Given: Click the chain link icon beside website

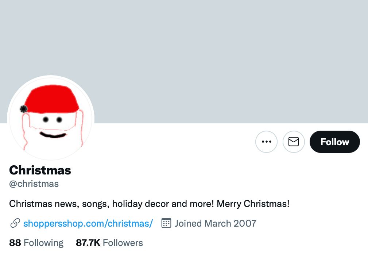Looking at the screenshot, I should coord(15,223).
